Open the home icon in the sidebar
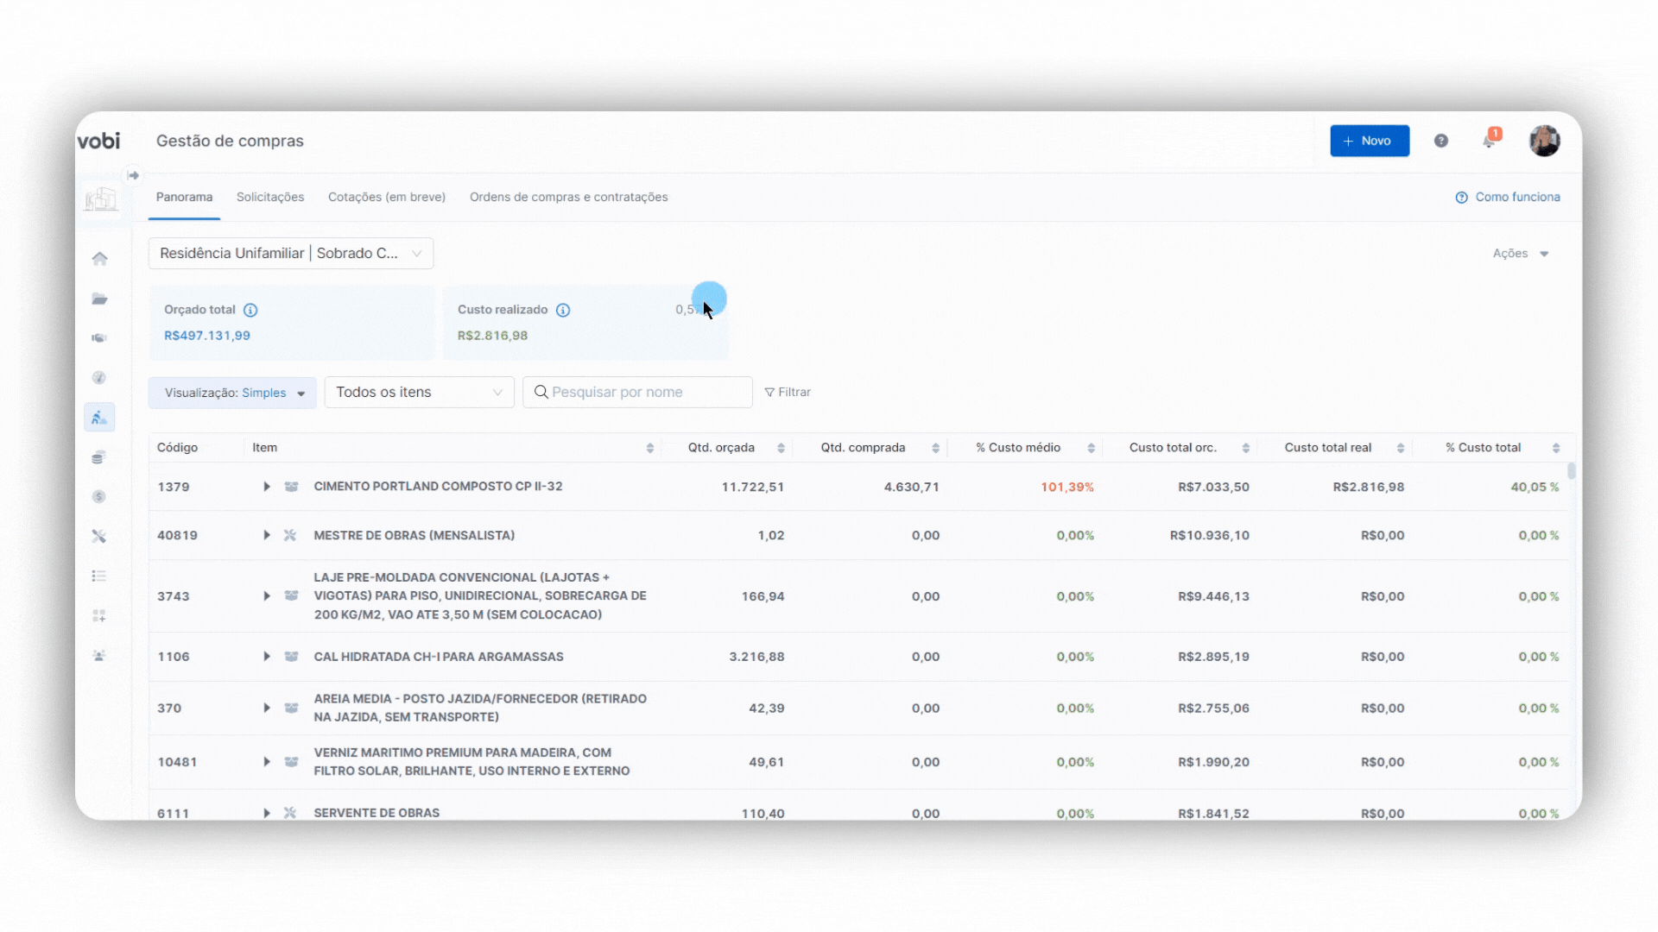Viewport: 1658px width, 932px height. pos(100,258)
